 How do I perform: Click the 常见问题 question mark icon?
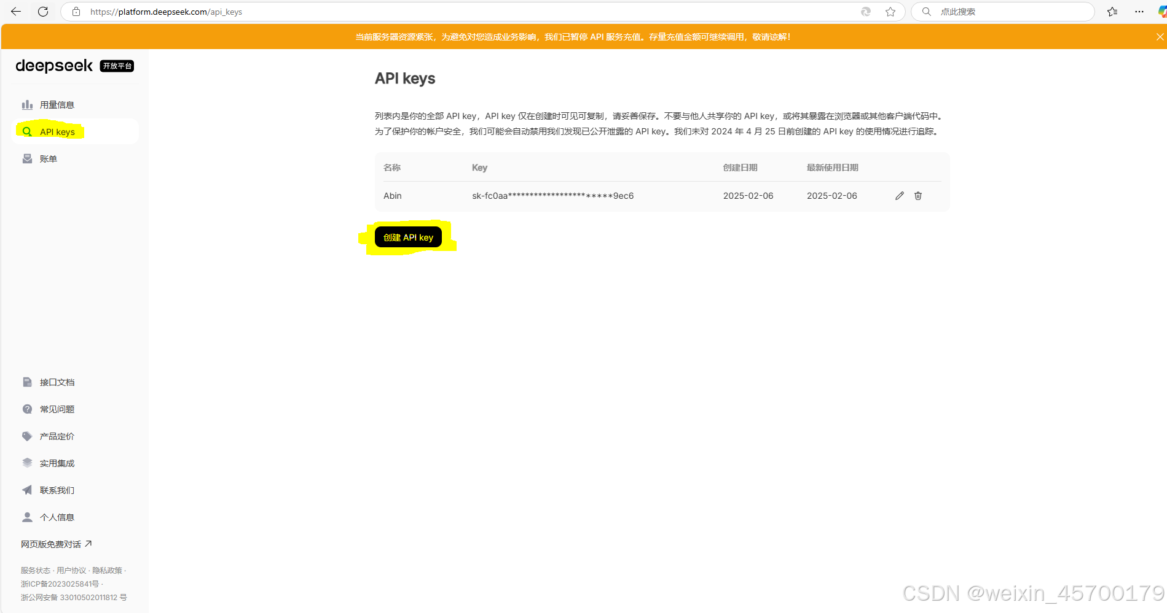(x=27, y=409)
